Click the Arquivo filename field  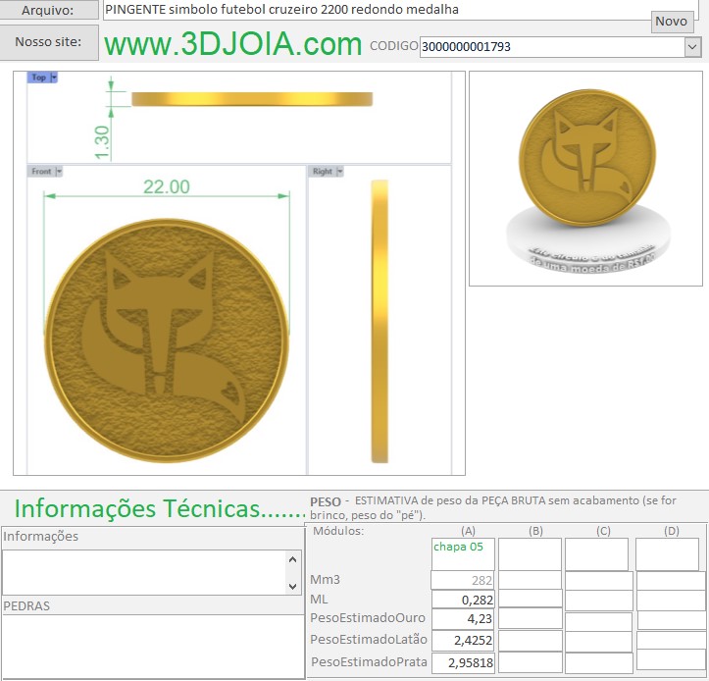pyautogui.click(x=401, y=10)
